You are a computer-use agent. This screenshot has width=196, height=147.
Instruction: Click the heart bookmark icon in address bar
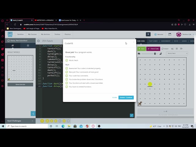[x=185, y=24]
